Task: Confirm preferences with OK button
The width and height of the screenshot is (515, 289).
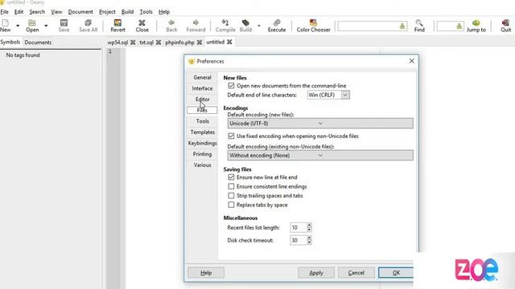Action: pos(396,273)
